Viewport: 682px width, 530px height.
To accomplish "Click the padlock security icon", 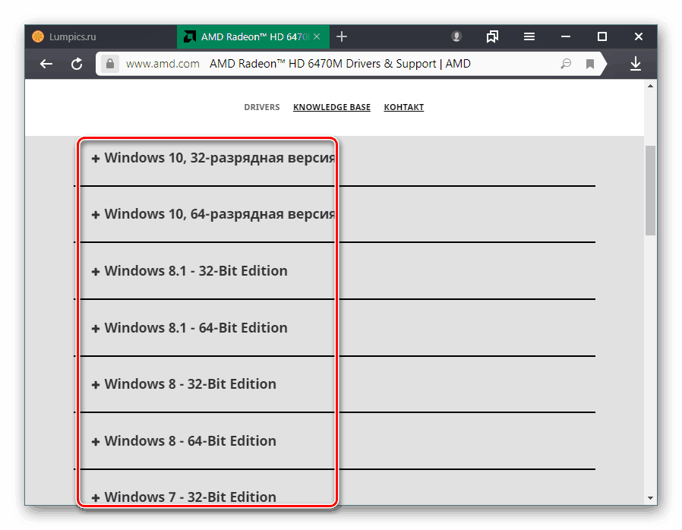I will click(x=110, y=64).
